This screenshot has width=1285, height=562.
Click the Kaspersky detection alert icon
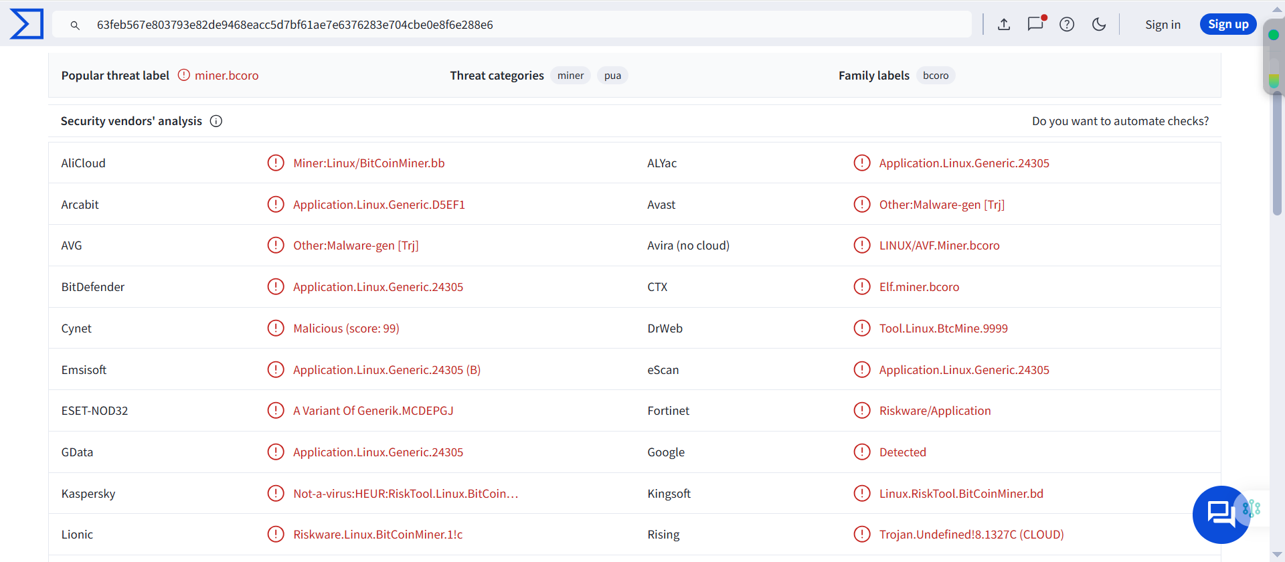pos(276,493)
